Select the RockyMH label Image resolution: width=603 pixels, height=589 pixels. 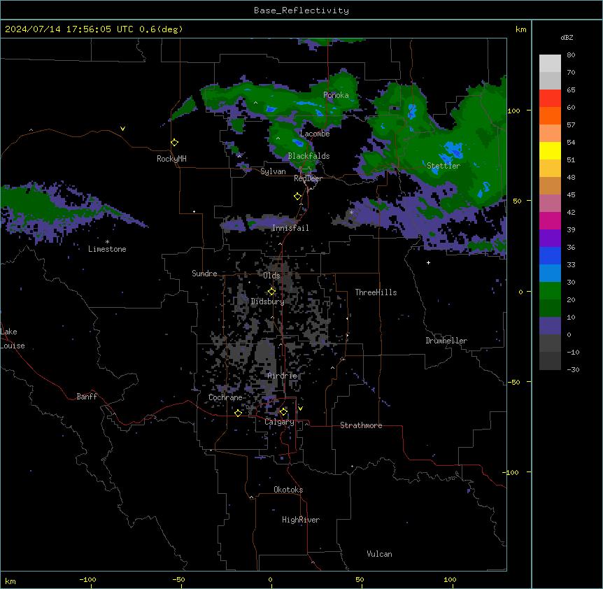click(x=171, y=159)
